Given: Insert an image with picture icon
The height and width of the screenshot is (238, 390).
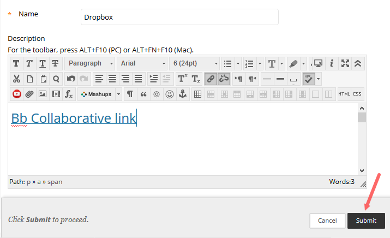Looking at the screenshot, I should [43, 94].
